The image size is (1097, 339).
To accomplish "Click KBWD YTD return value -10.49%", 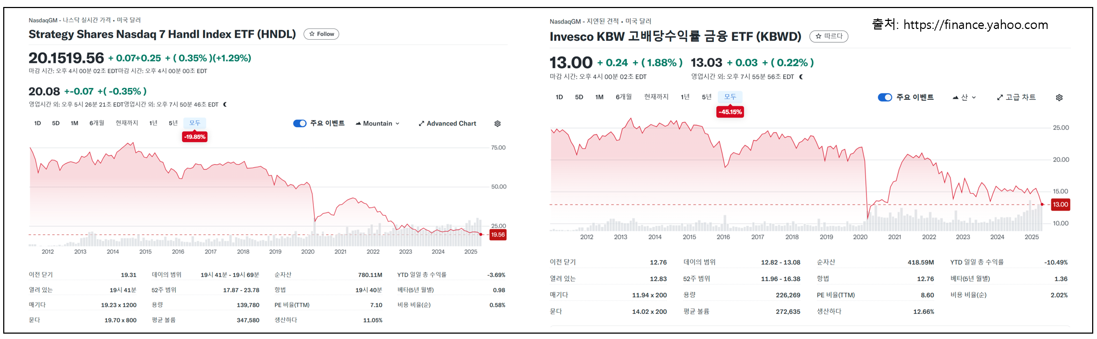I will [1056, 262].
